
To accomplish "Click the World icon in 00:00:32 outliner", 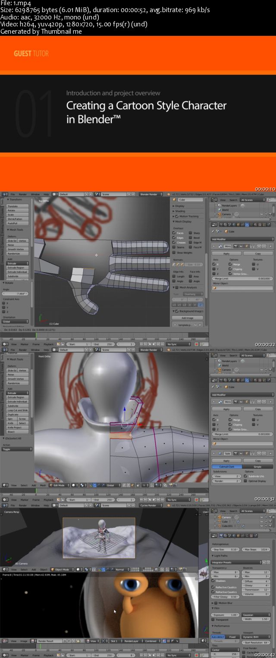I will 220,366.
